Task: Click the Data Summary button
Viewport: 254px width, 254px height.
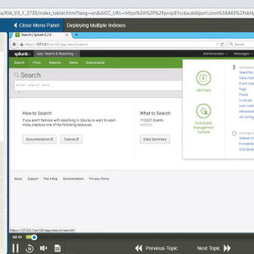Action: 155,139
